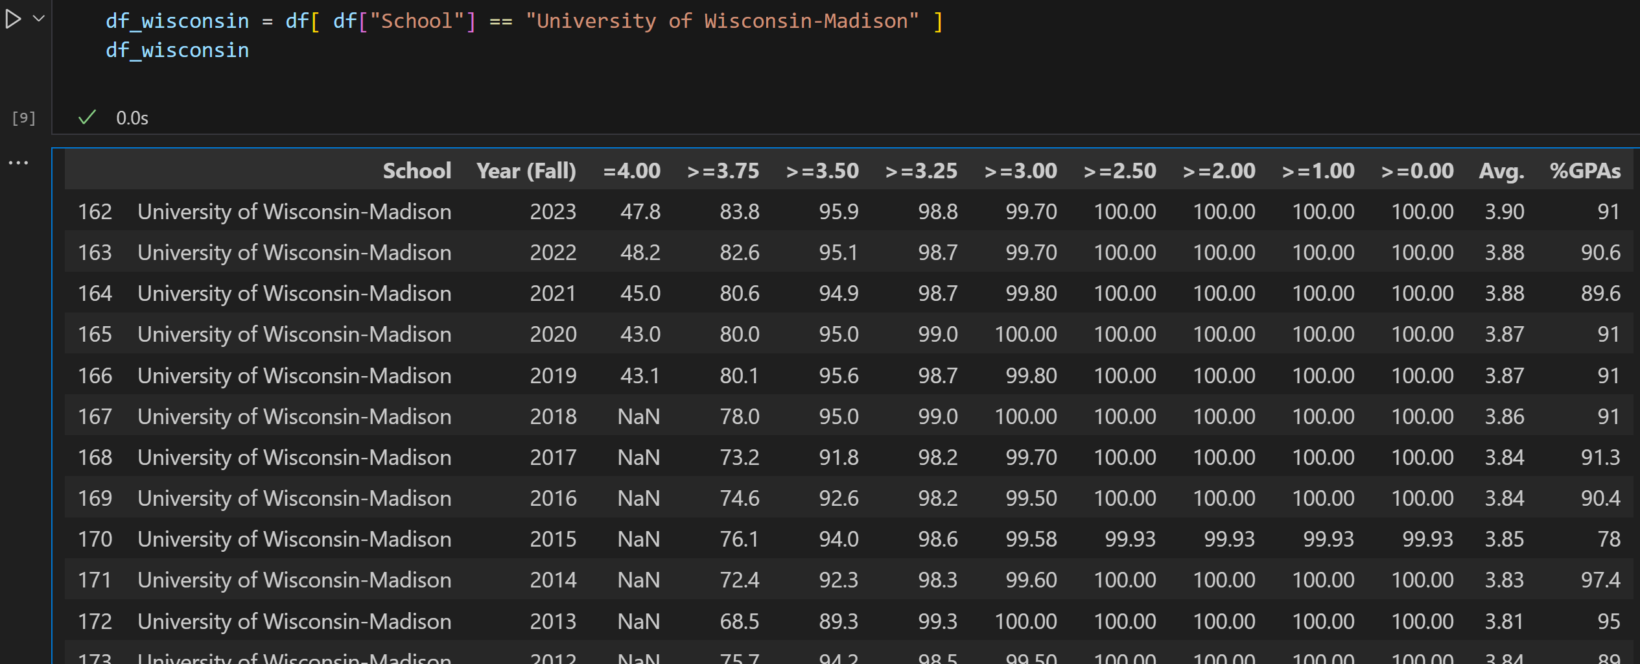Click the 3.81 average in row 172
Screen dimensions: 1640x664
click(x=1505, y=621)
